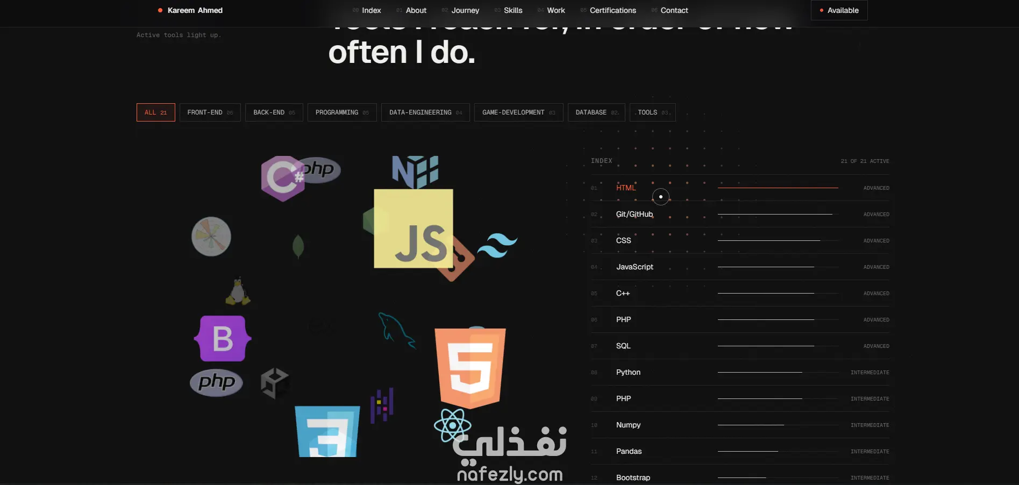Click the Kareem Ahmed site name
1019x485 pixels.
coord(190,10)
